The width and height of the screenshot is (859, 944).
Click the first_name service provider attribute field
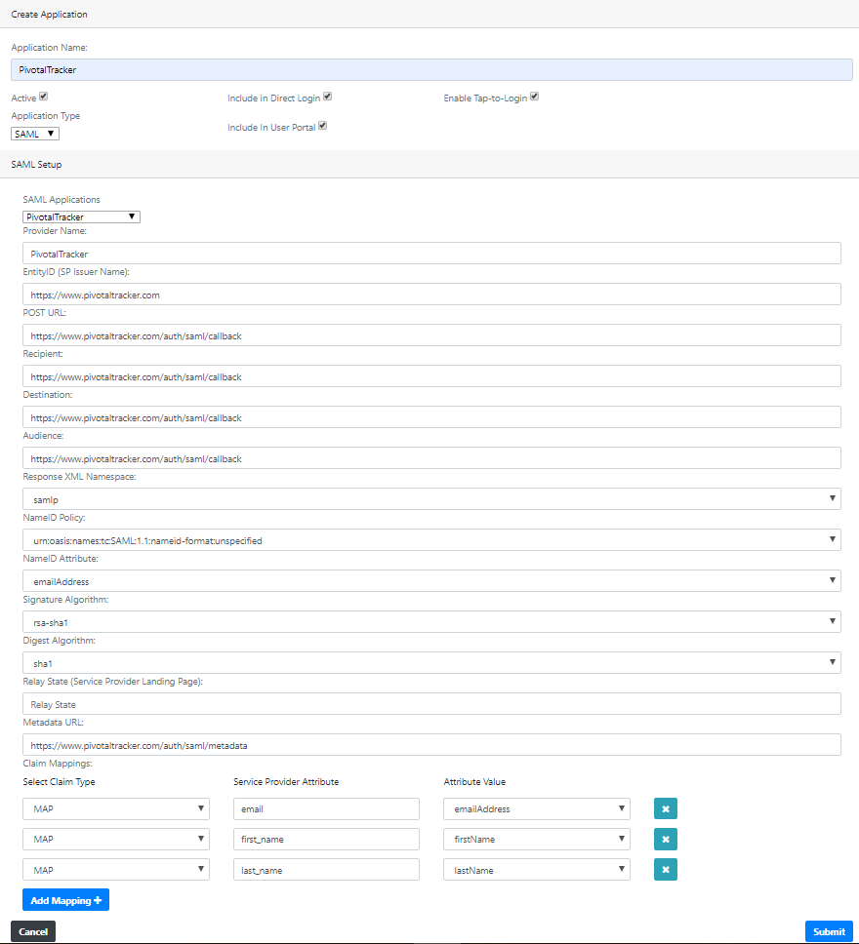(x=326, y=839)
